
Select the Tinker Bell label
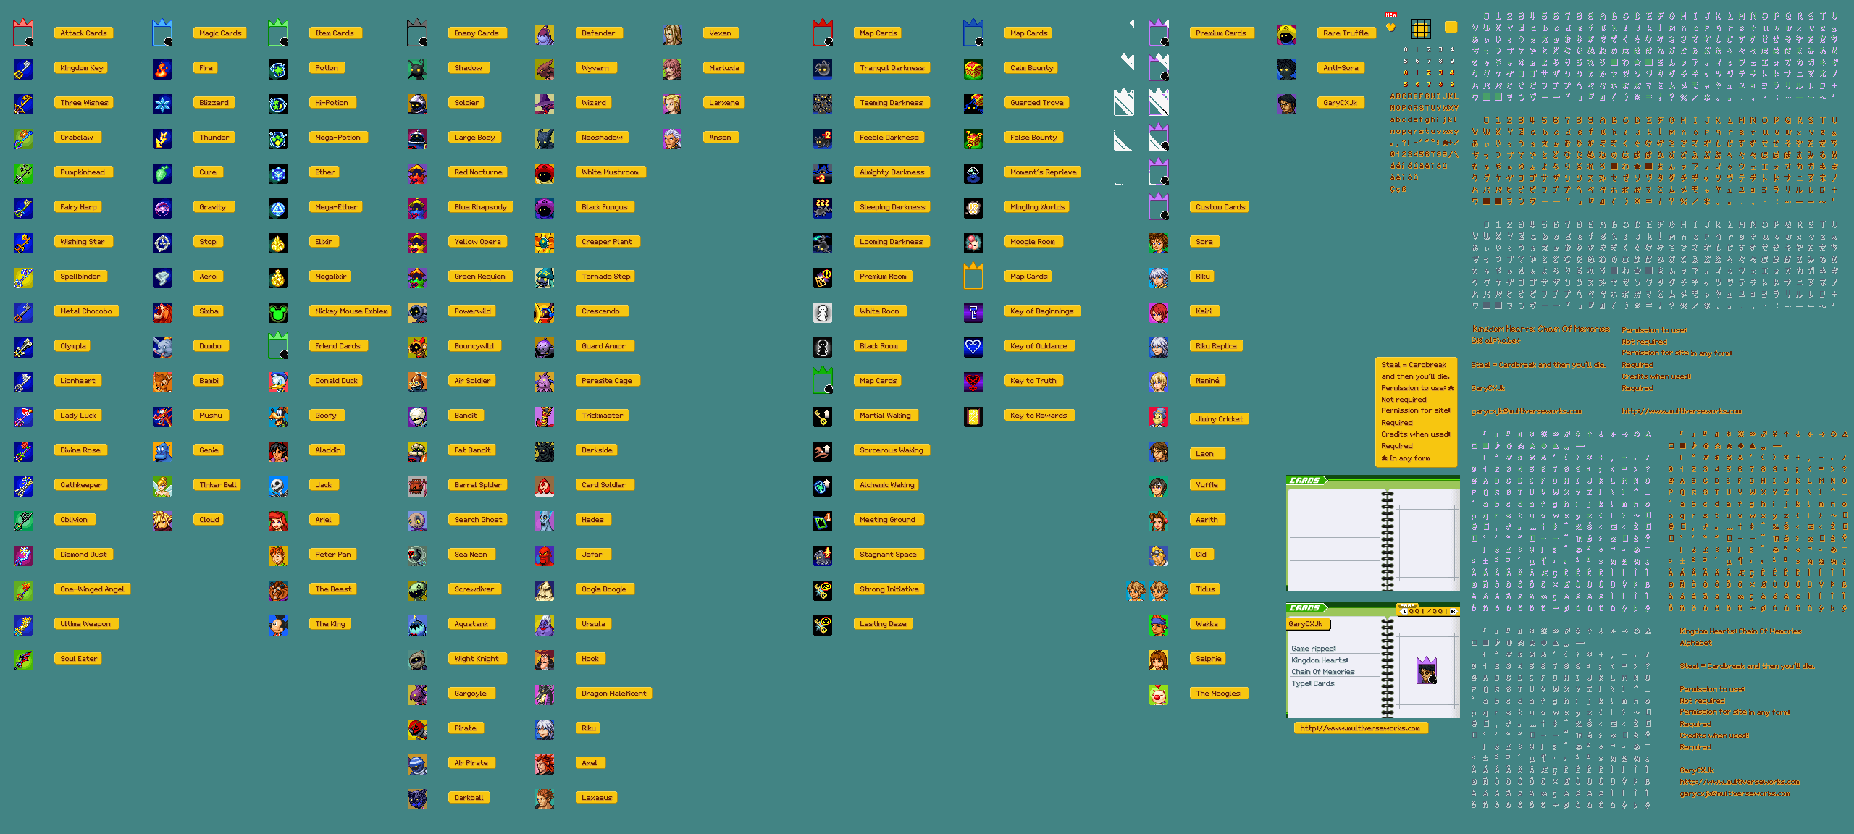point(218,485)
